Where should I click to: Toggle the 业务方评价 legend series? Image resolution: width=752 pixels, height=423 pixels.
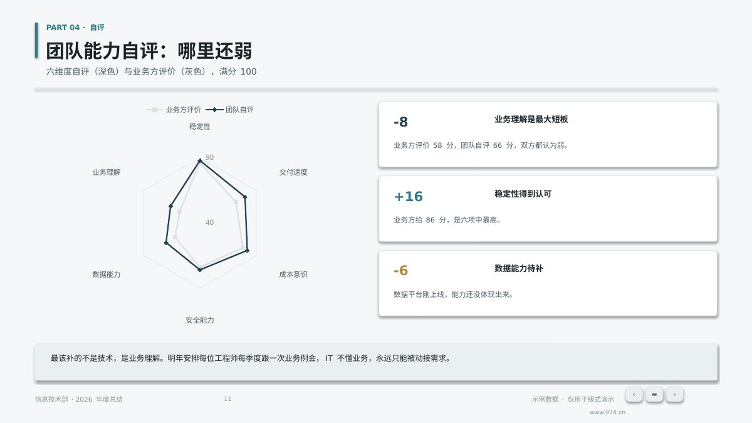coord(174,110)
